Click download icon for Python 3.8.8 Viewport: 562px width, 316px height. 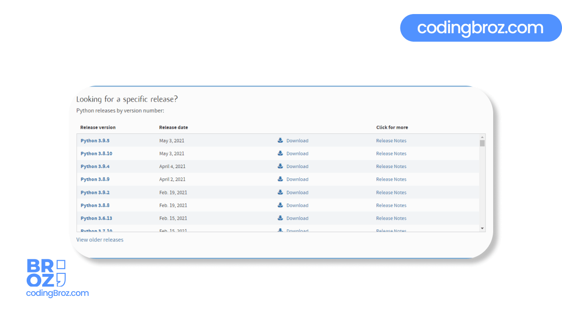coord(280,205)
